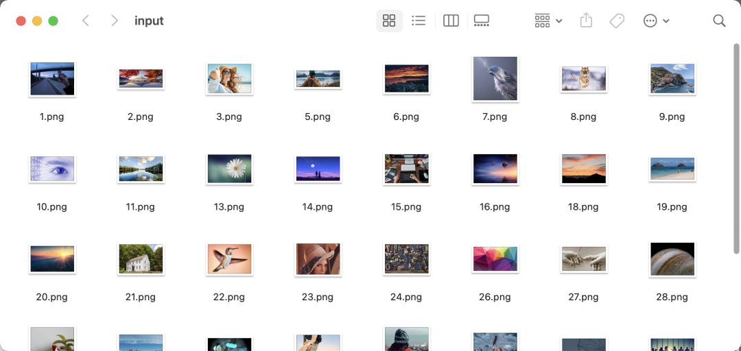Select the 10.png eye thumbnail
The height and width of the screenshot is (351, 741).
[x=52, y=169]
